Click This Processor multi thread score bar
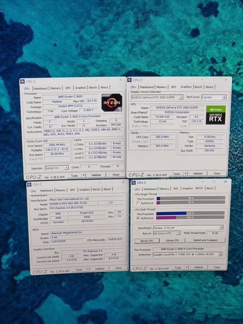This screenshot has width=243, height=324. [x=190, y=213]
